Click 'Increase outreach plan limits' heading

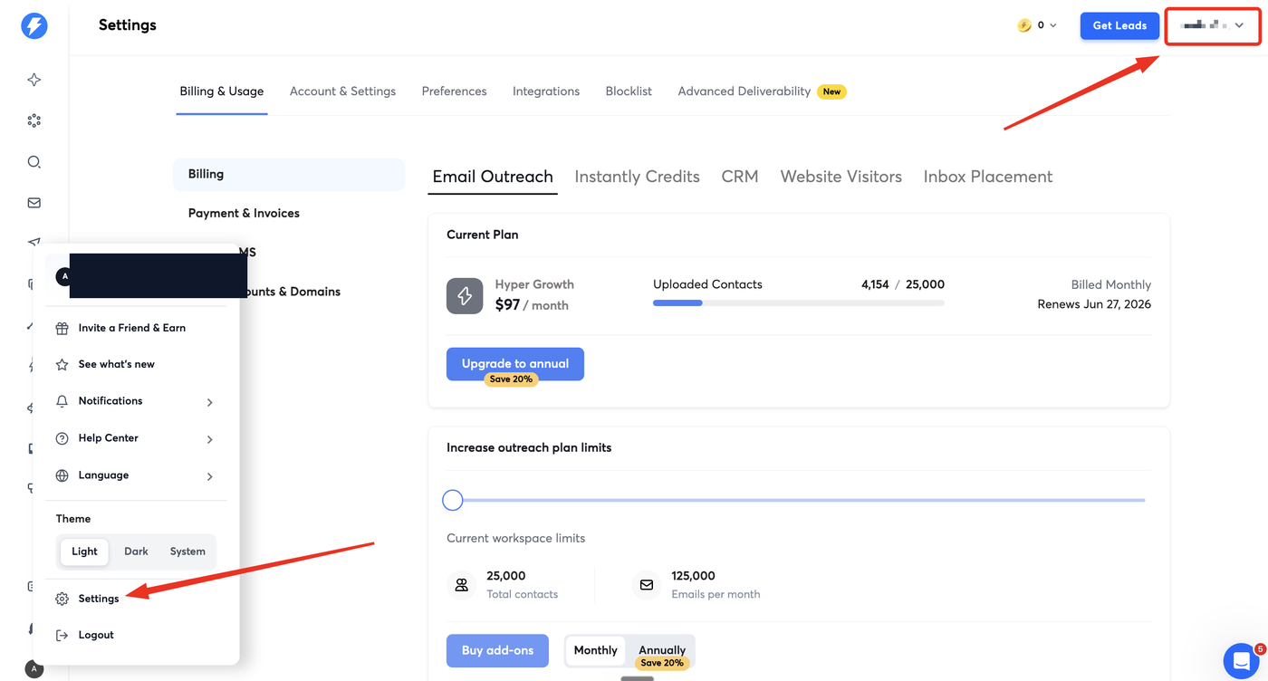(x=529, y=447)
